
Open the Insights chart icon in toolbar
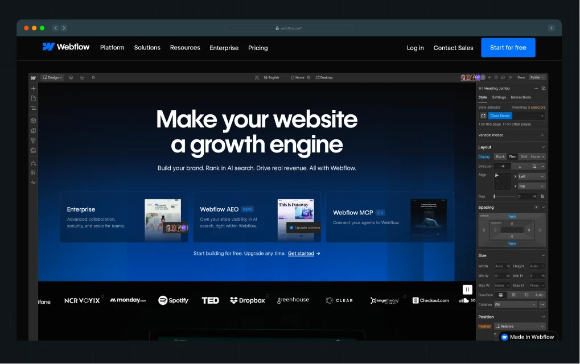point(82,77)
